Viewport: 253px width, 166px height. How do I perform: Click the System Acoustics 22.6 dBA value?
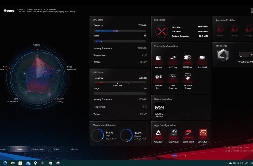pos(203,36)
